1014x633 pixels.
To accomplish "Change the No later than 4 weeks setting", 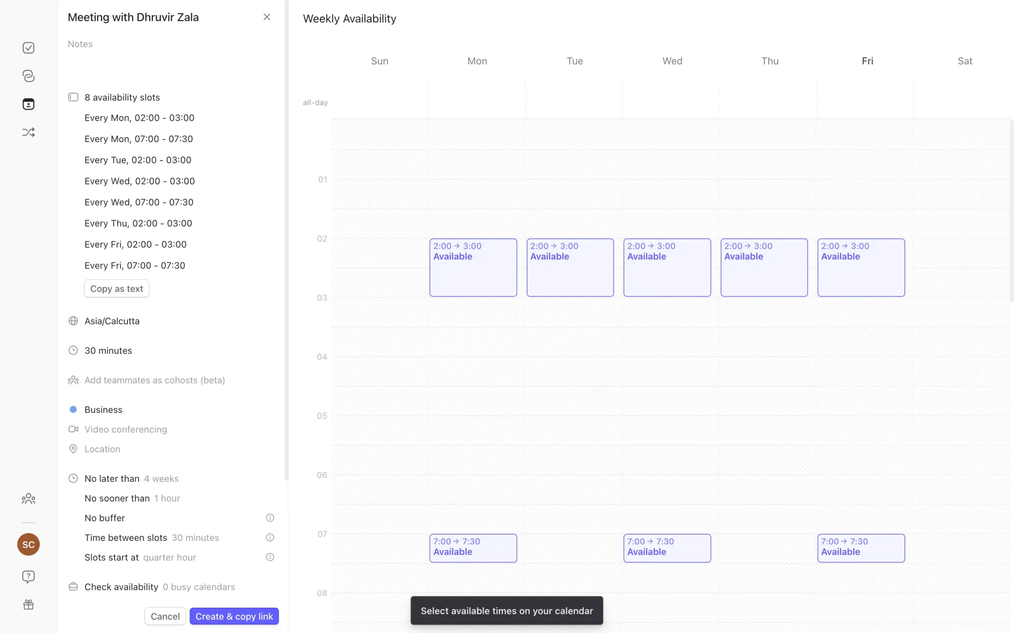I will [161, 478].
